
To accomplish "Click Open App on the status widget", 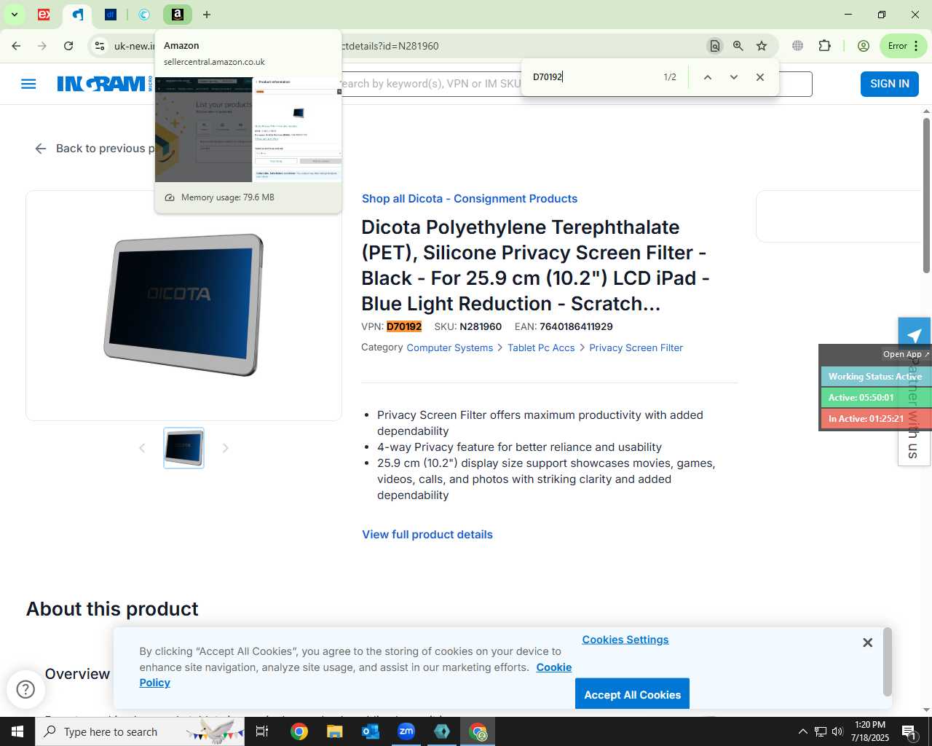I will 907,354.
